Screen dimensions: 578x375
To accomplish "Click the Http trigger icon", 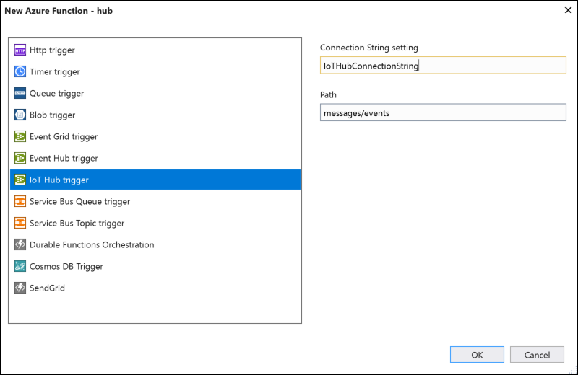I will coord(20,50).
